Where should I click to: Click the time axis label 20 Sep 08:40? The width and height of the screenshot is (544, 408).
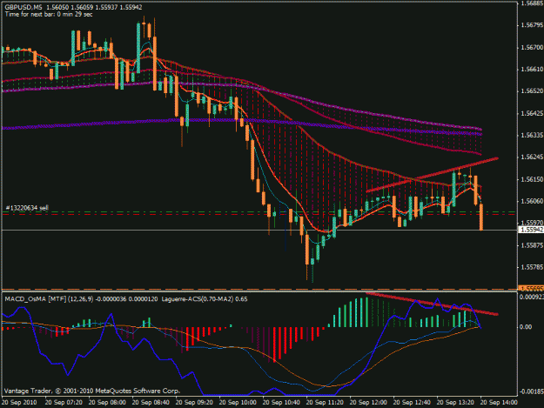(151, 403)
